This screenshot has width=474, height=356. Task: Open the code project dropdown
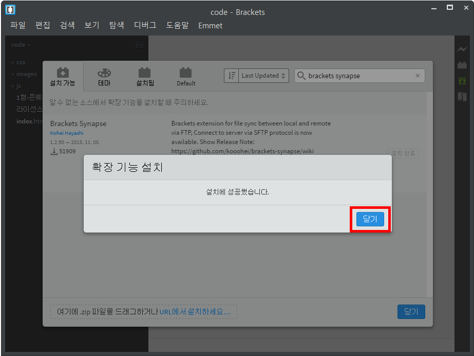click(x=21, y=45)
